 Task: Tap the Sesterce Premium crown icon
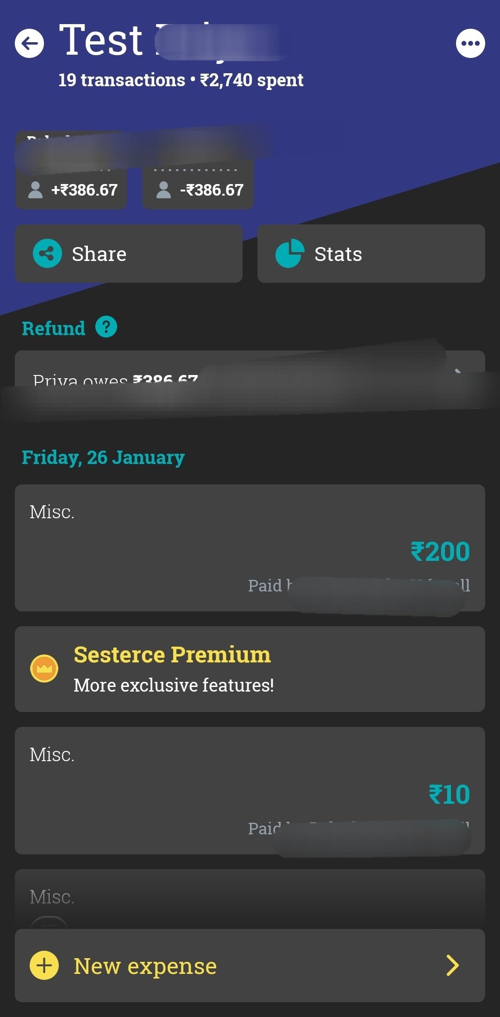click(44, 669)
